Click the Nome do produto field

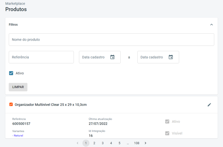(111, 40)
